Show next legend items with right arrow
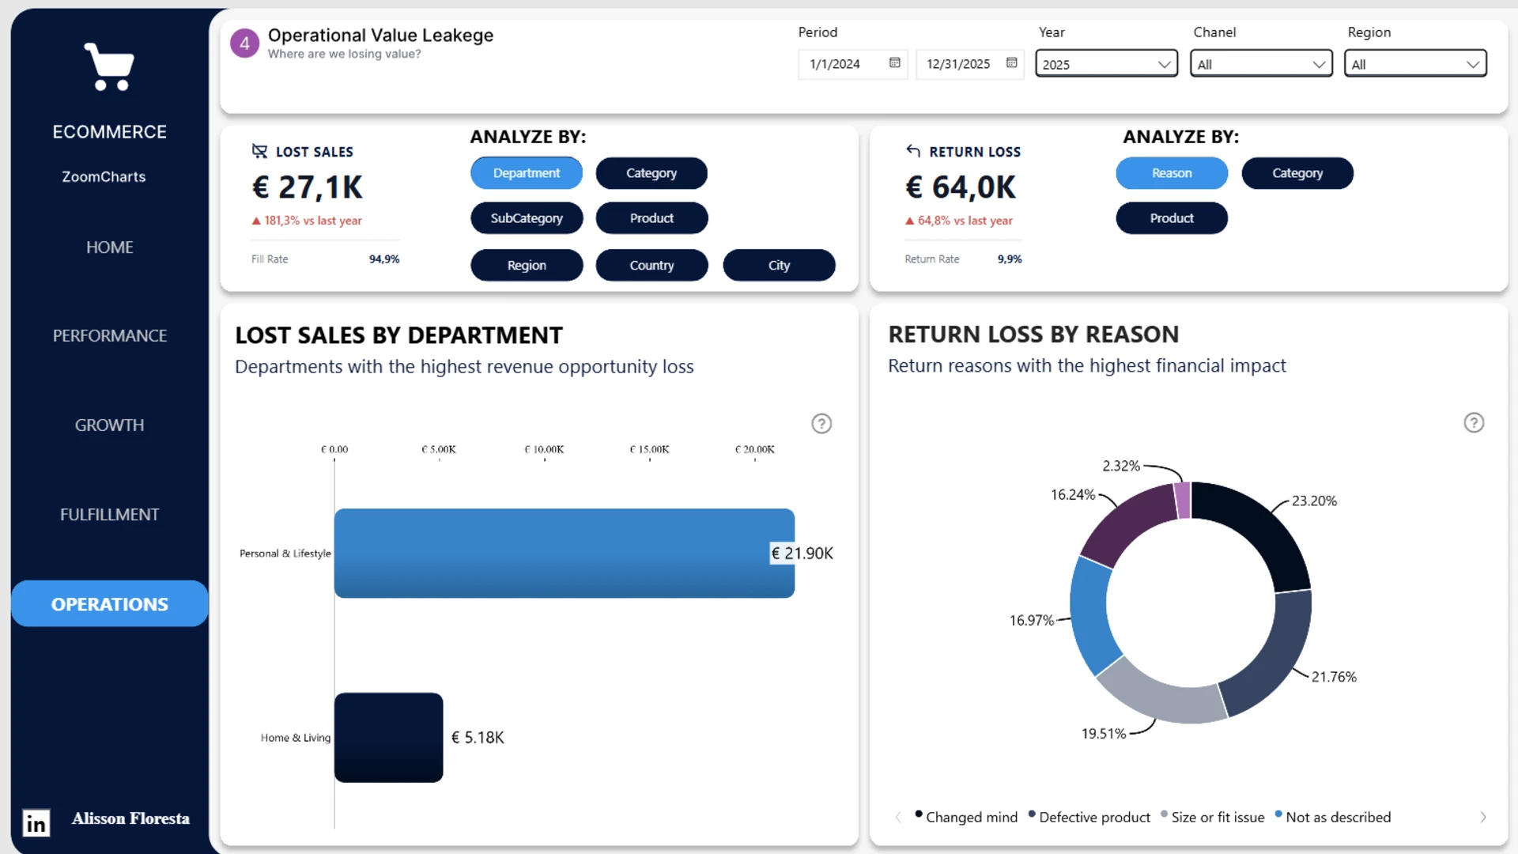 click(1483, 817)
